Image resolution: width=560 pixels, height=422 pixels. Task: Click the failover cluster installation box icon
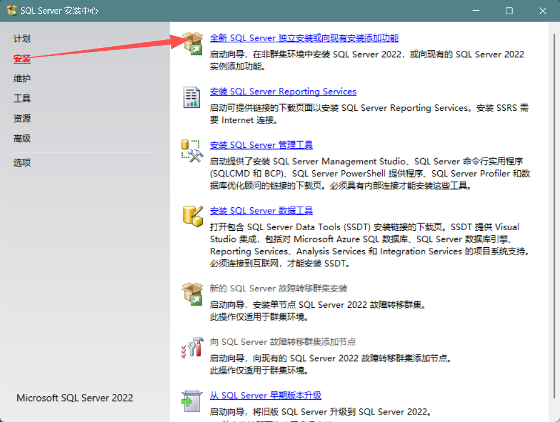click(x=193, y=294)
